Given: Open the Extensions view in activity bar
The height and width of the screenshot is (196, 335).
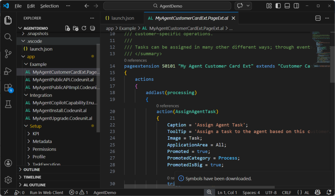Looking at the screenshot, I should tap(8, 88).
